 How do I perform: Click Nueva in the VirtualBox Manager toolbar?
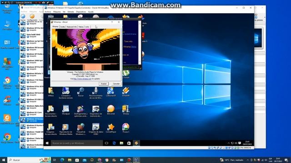[23, 17]
